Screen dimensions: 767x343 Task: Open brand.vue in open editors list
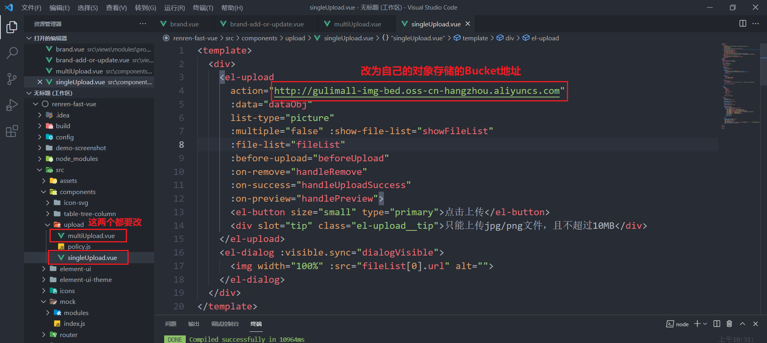(89, 49)
